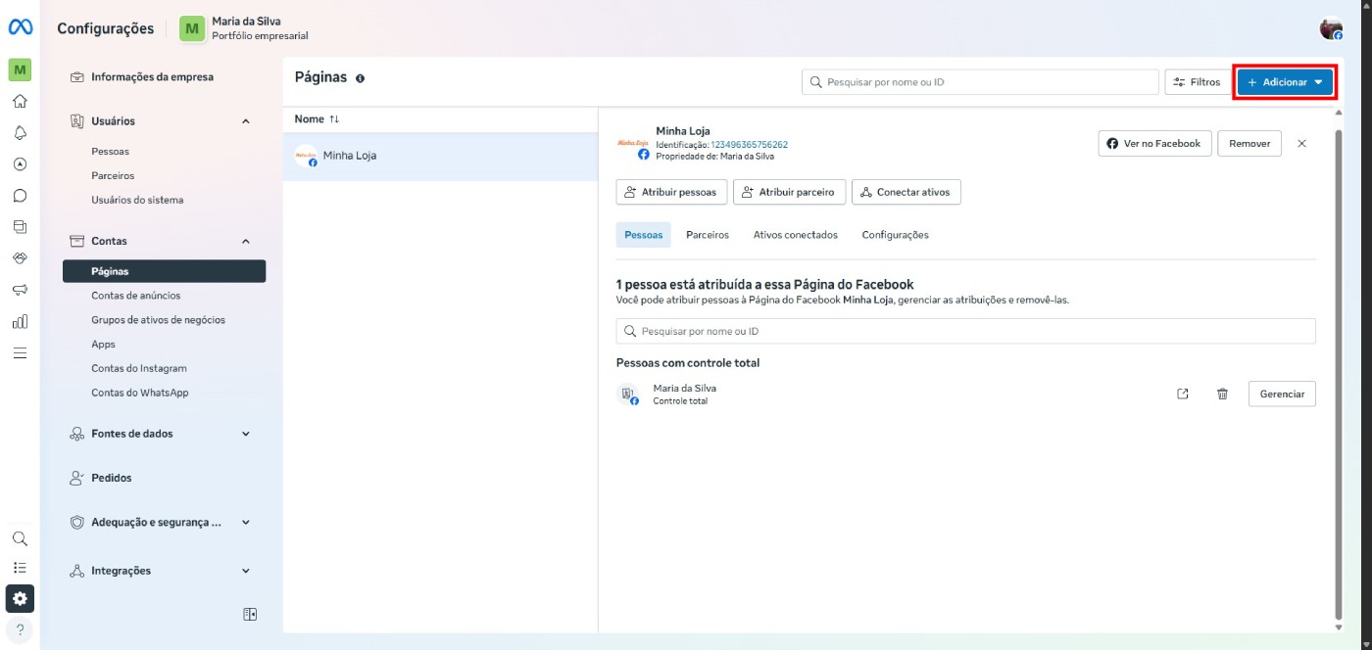Screen dimensions: 1372x650
Task: Expand the Integrações section
Action: (245, 571)
